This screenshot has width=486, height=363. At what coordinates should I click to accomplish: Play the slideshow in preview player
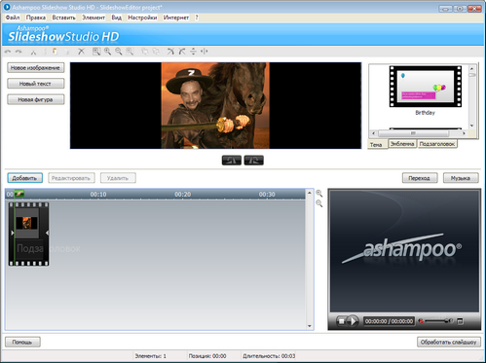click(353, 321)
